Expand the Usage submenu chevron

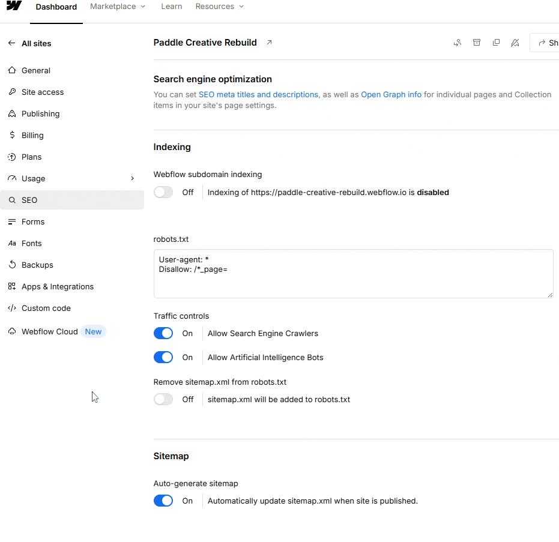(x=132, y=178)
